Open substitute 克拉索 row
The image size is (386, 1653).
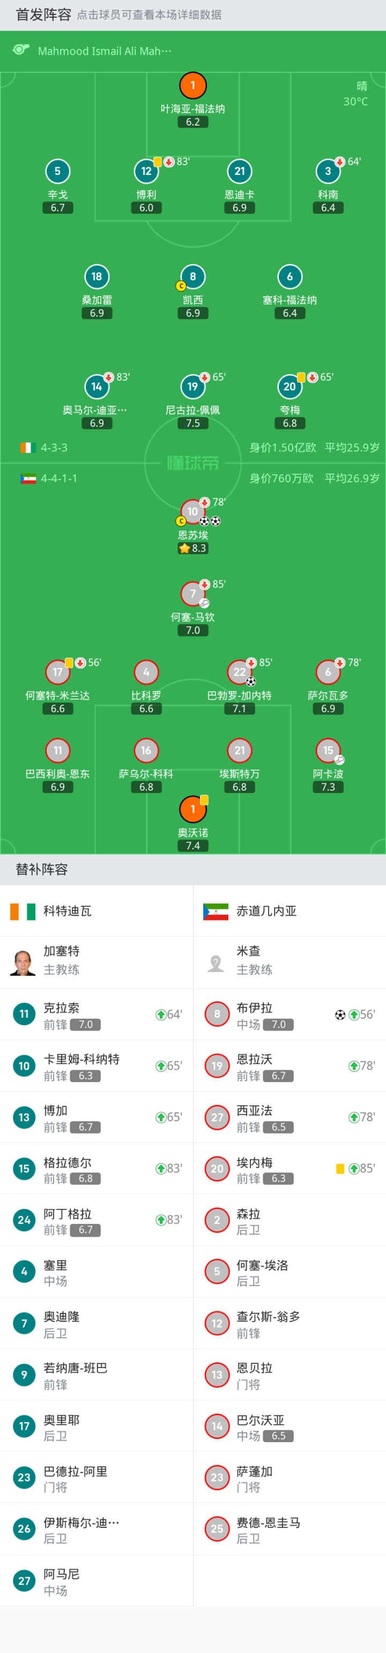click(96, 1015)
